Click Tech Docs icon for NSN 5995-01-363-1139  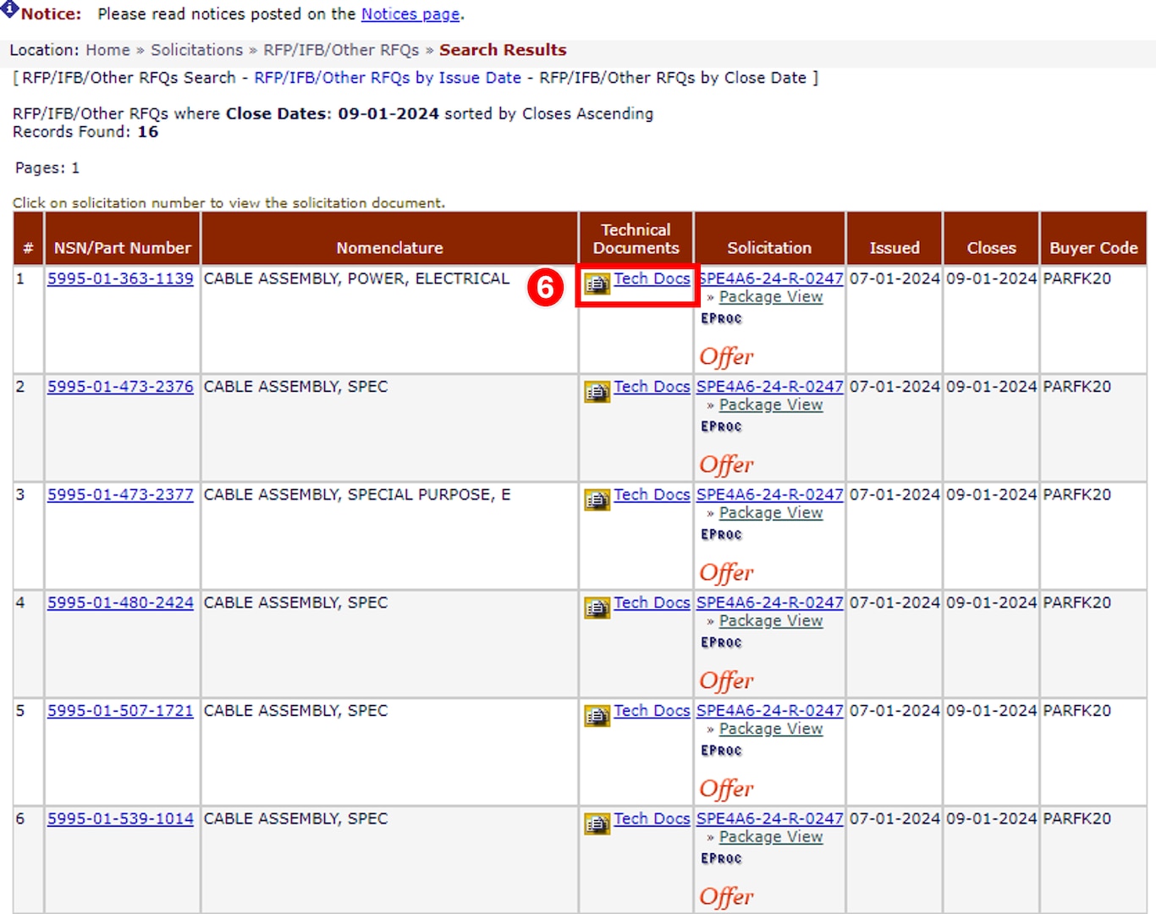pyautogui.click(x=597, y=284)
